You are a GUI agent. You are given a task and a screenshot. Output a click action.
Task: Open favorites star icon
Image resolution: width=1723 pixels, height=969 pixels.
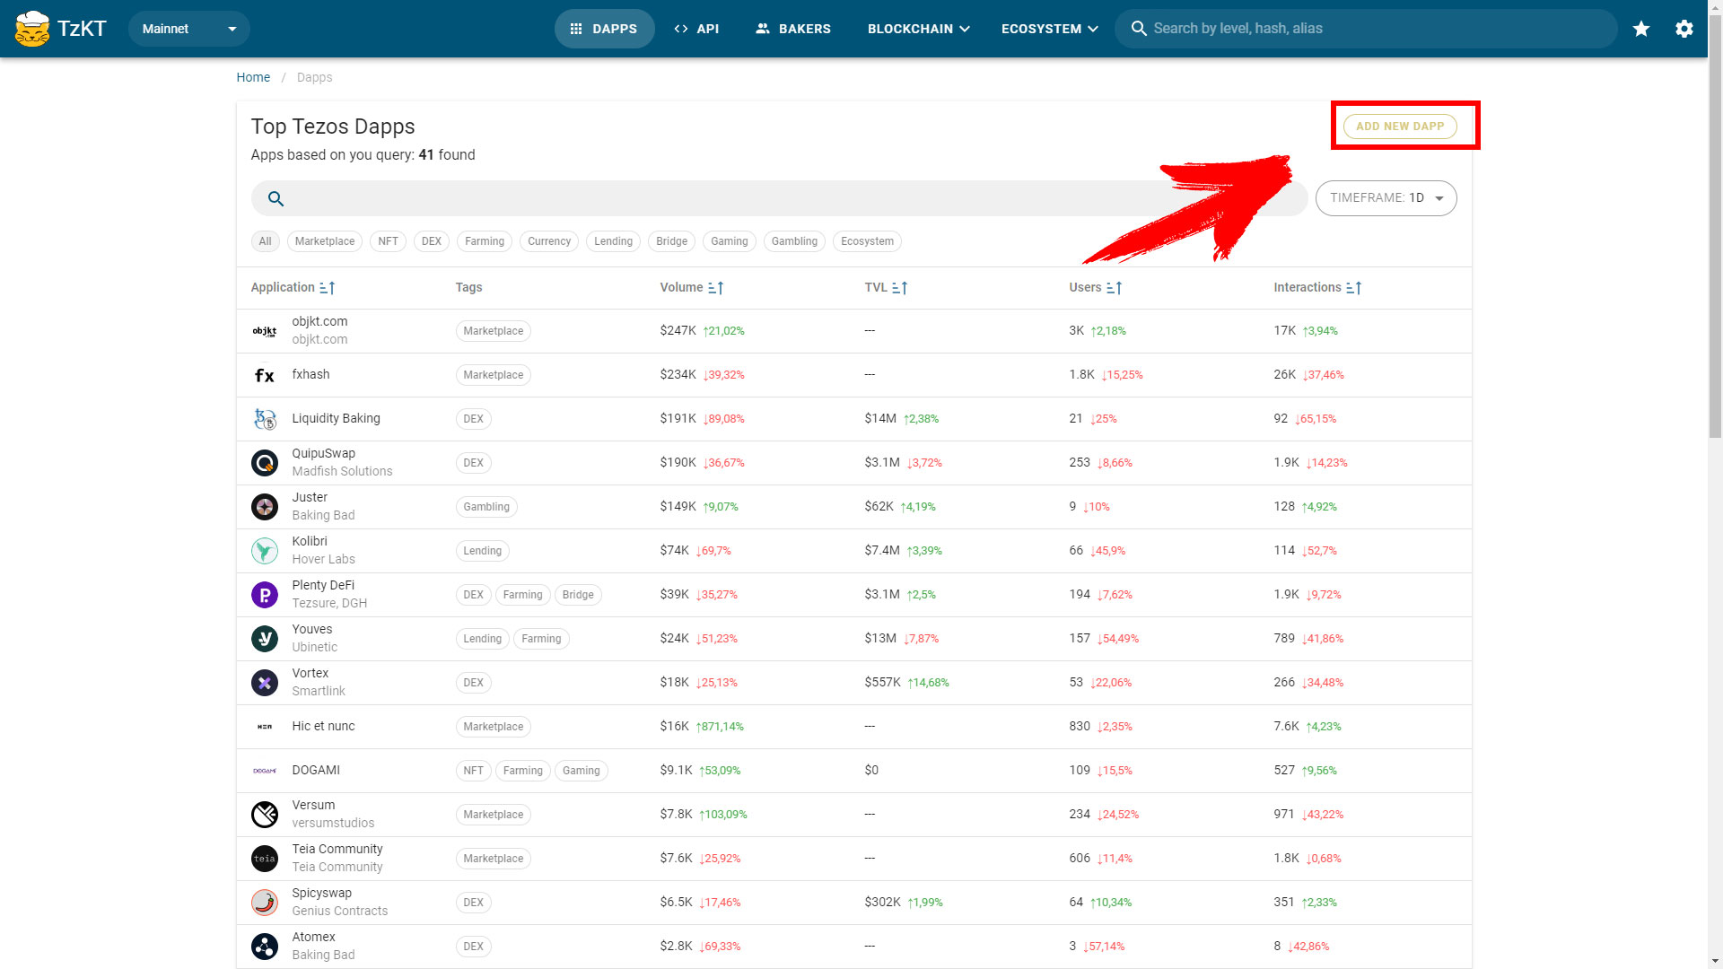tap(1641, 29)
